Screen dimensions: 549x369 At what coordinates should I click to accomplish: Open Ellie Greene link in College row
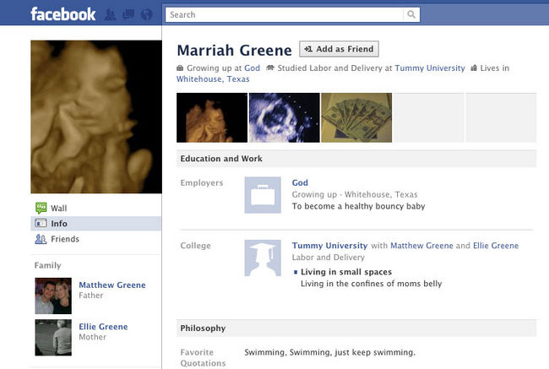pos(496,246)
